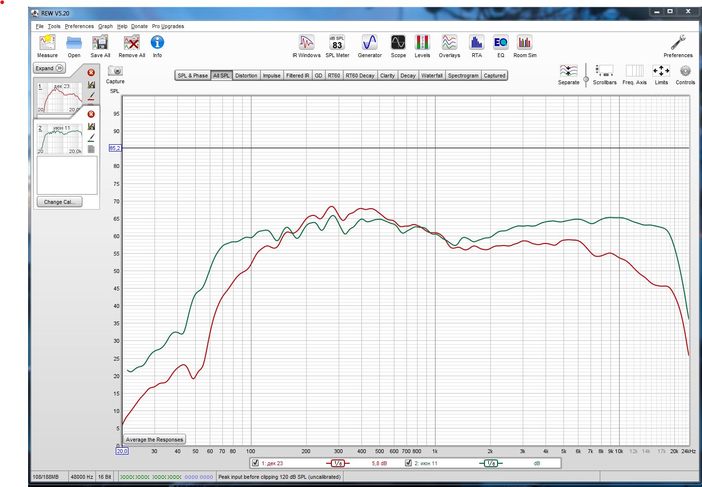Select measurement 2 thumbnail июн 11

point(60,139)
